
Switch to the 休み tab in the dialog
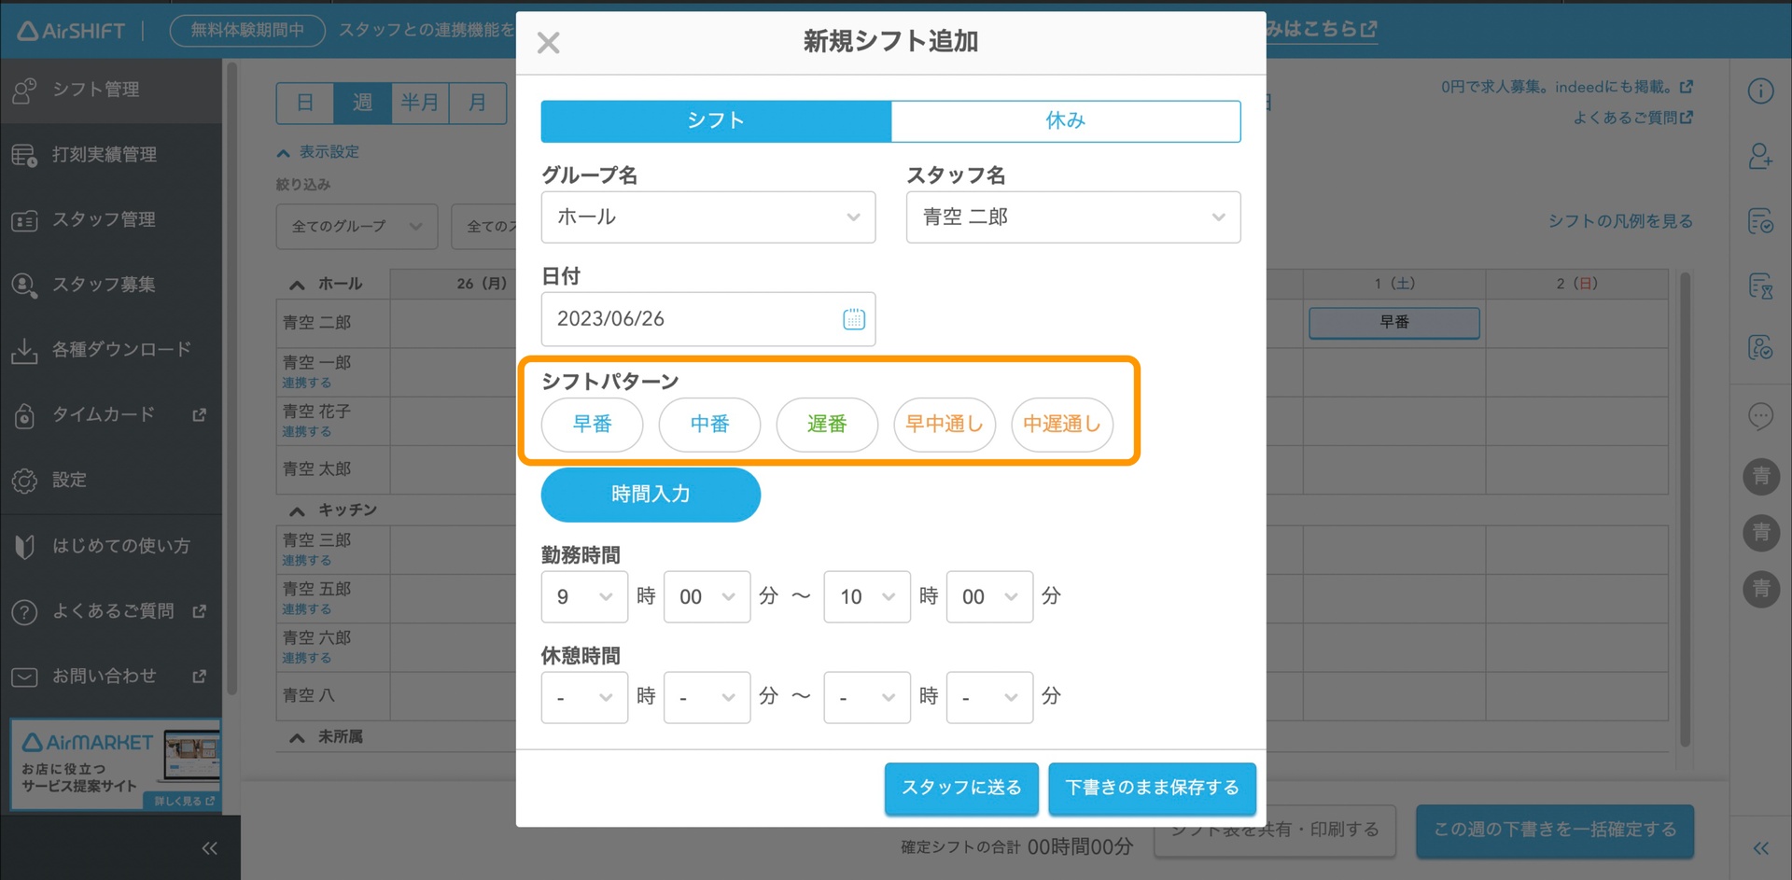pos(1065,119)
